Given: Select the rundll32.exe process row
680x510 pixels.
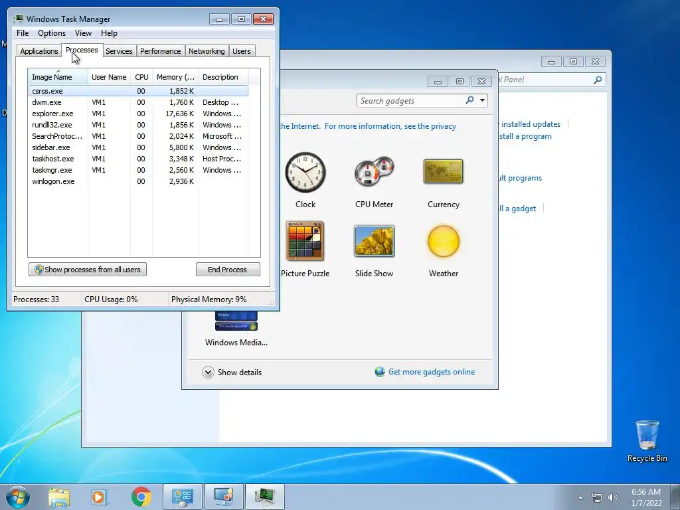Looking at the screenshot, I should click(138, 125).
